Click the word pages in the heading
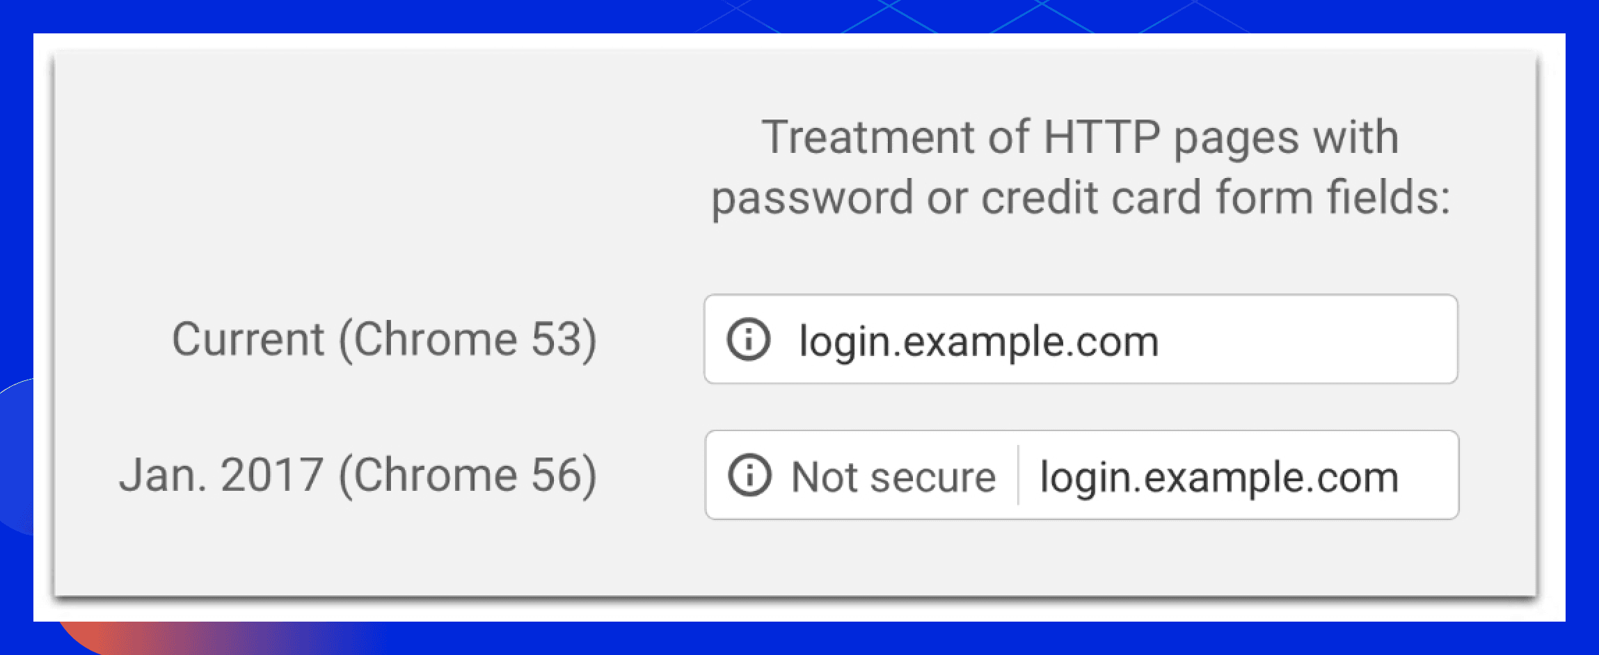This screenshot has width=1599, height=655. click(x=1236, y=138)
